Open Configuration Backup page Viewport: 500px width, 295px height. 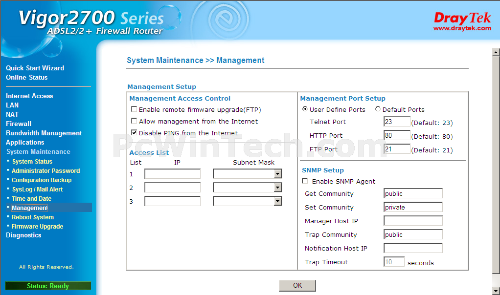42,180
